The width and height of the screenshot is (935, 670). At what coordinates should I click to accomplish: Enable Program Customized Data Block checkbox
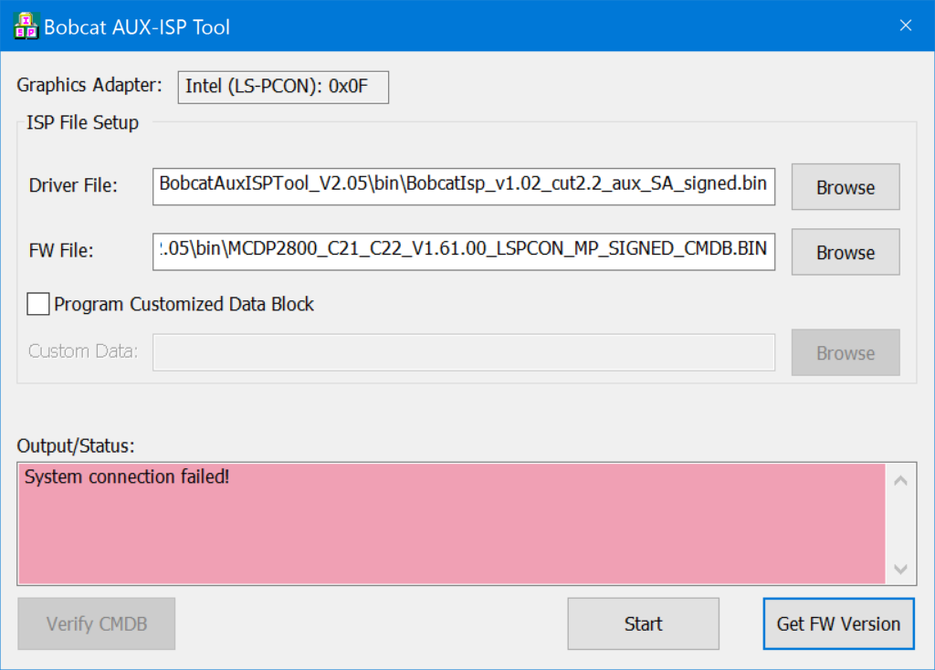[38, 305]
